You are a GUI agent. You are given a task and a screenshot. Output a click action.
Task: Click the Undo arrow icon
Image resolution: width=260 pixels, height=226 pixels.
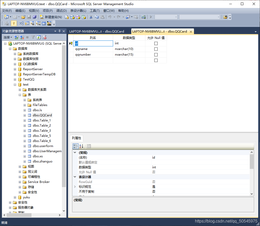[110, 17]
